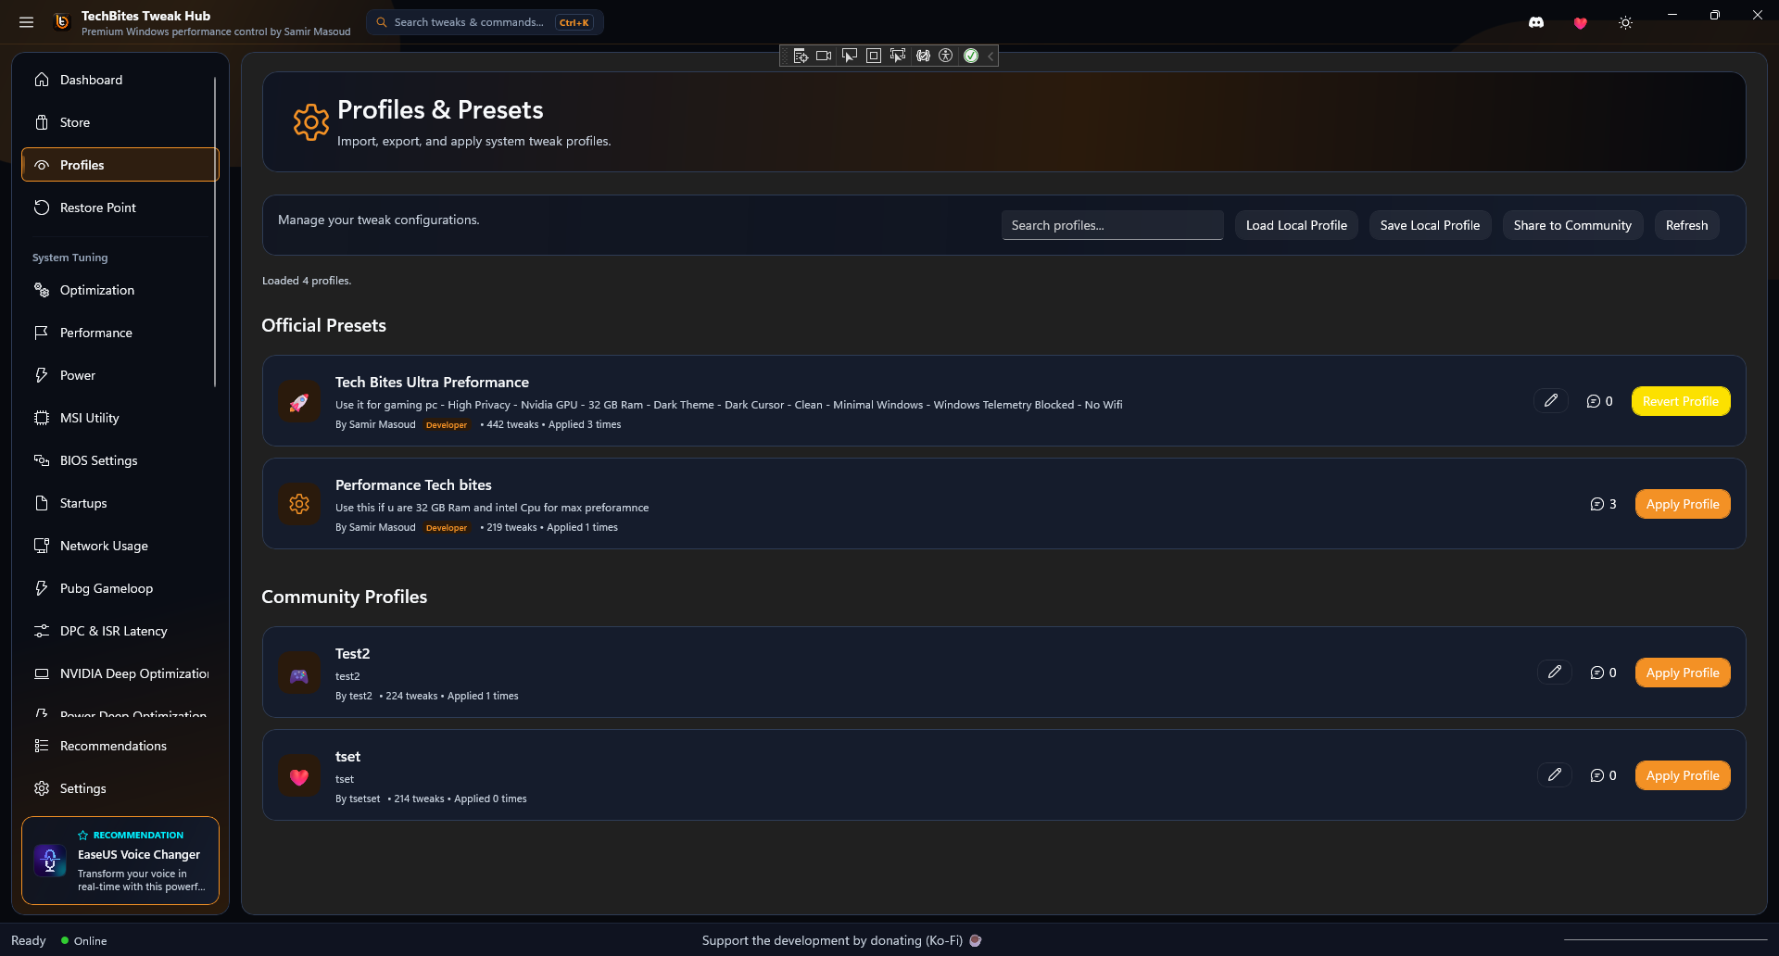The height and width of the screenshot is (956, 1779).
Task: Open comments icon for tset profile
Action: (x=1603, y=775)
